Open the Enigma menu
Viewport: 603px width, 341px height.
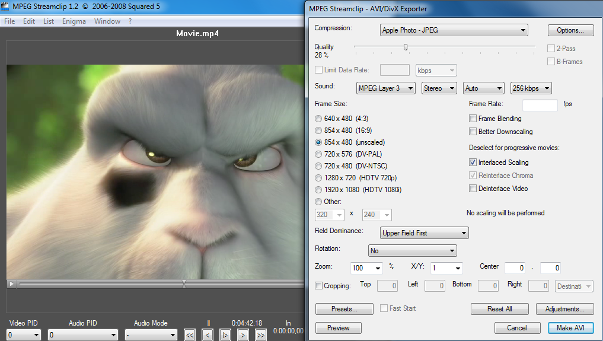74,21
